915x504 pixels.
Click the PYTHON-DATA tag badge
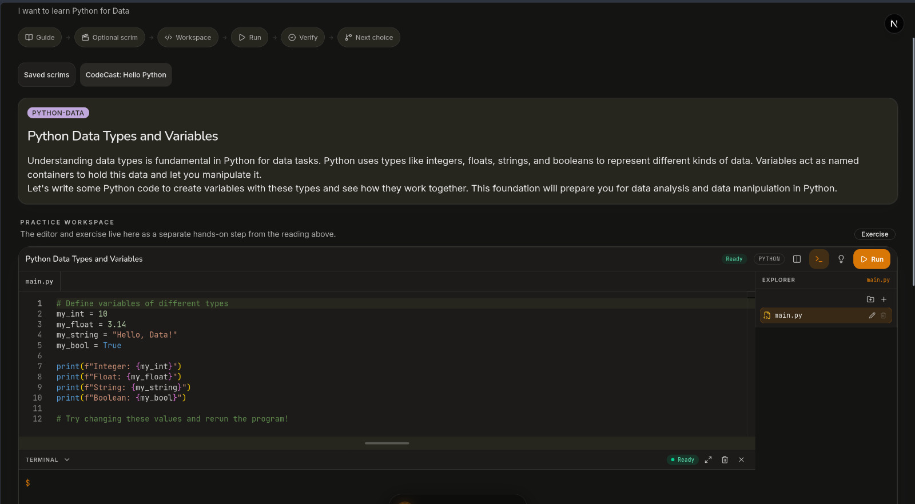point(58,113)
